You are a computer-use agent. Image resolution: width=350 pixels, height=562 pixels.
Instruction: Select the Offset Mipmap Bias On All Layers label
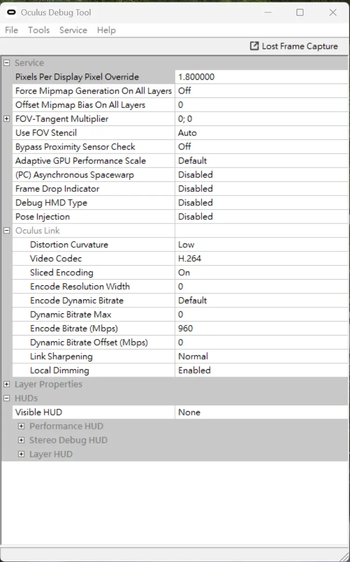[x=80, y=105]
